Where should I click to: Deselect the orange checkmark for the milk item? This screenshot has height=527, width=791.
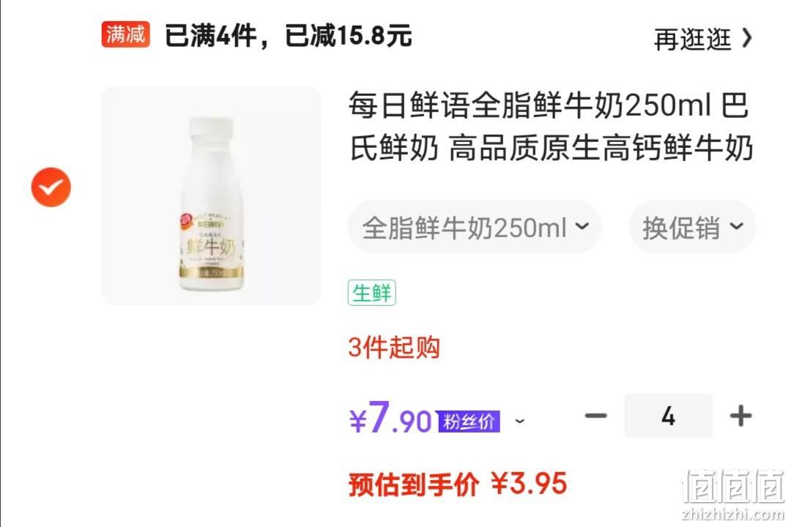click(51, 187)
